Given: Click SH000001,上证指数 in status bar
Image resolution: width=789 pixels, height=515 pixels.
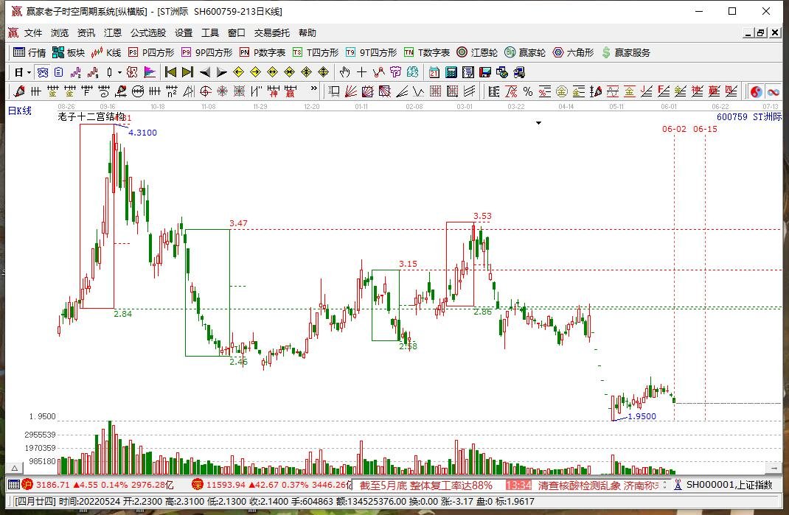Looking at the screenshot, I should (729, 485).
